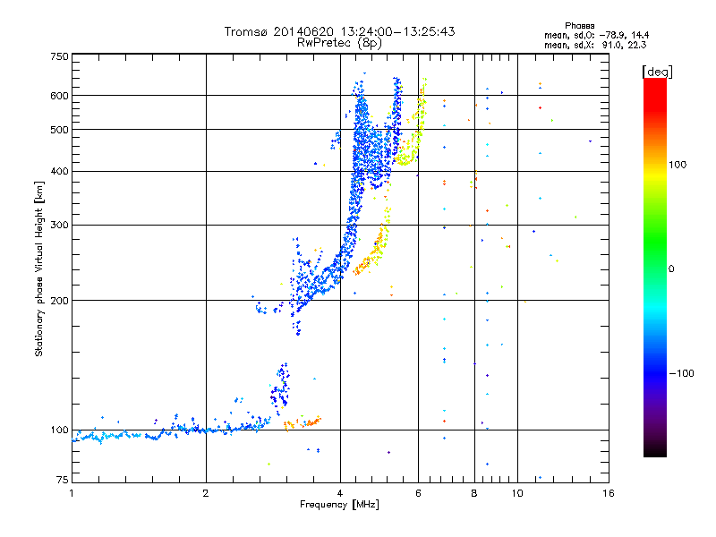
Task: Click the y-axis tick label '400'
Action: pos(59,171)
